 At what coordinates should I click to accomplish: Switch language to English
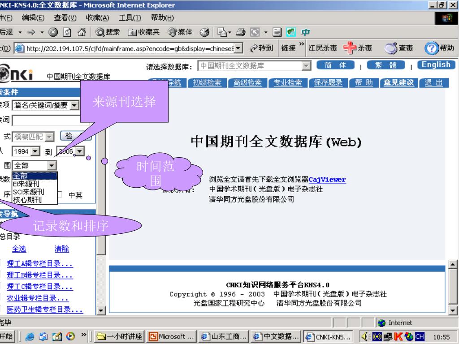(436, 64)
